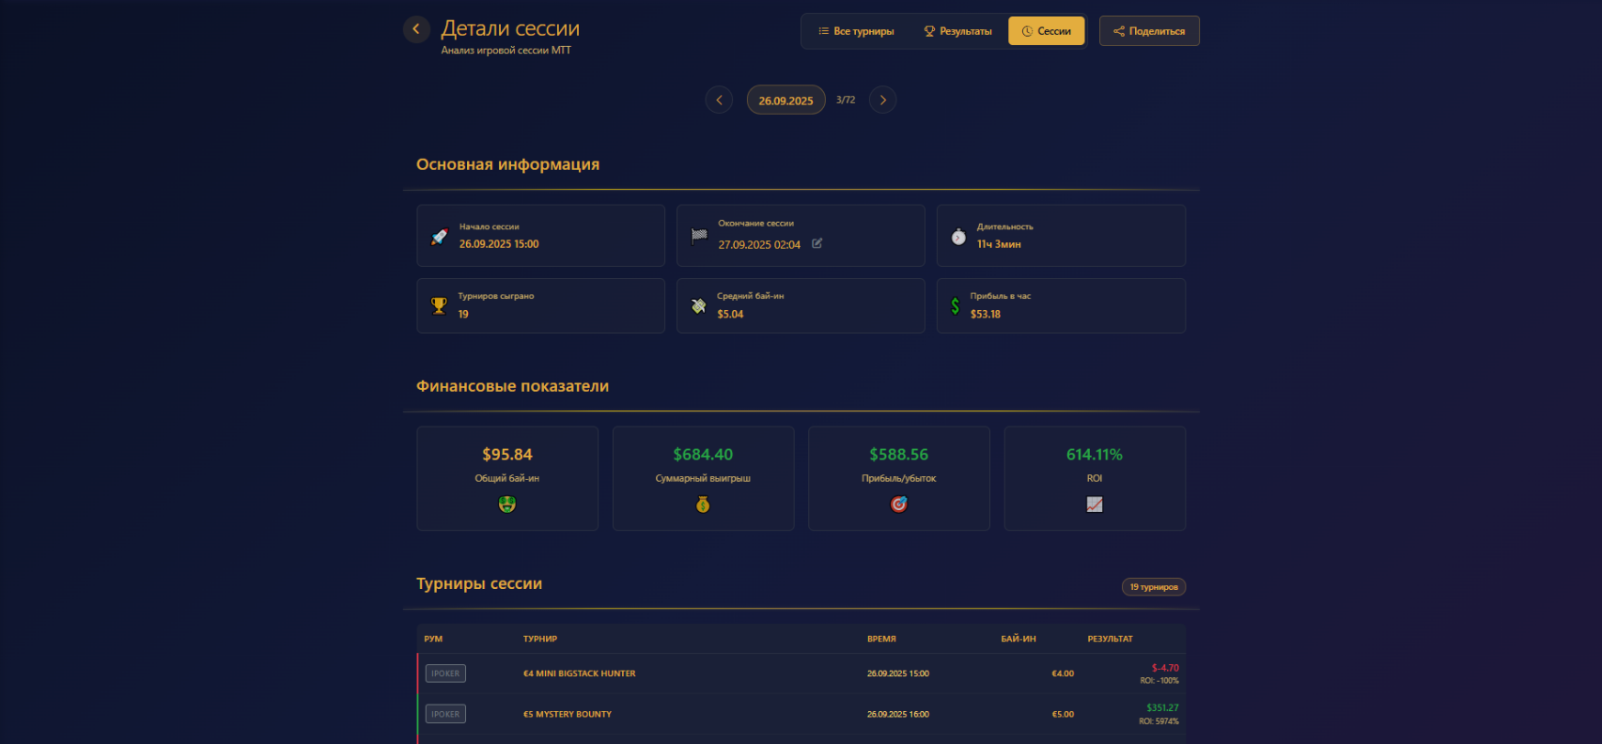The image size is (1602, 744).
Task: Click the IPOKER badge in Mini Bigstack Hunter row
Action: pos(445,674)
